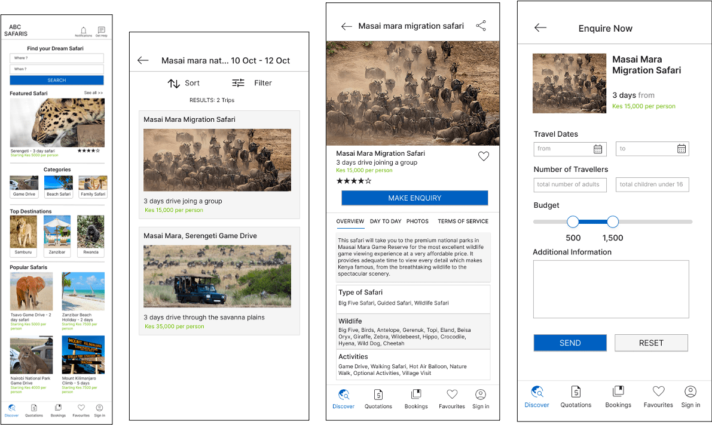Screen dimensions: 712x425
Task: Open the Sort options icon
Action: click(173, 83)
